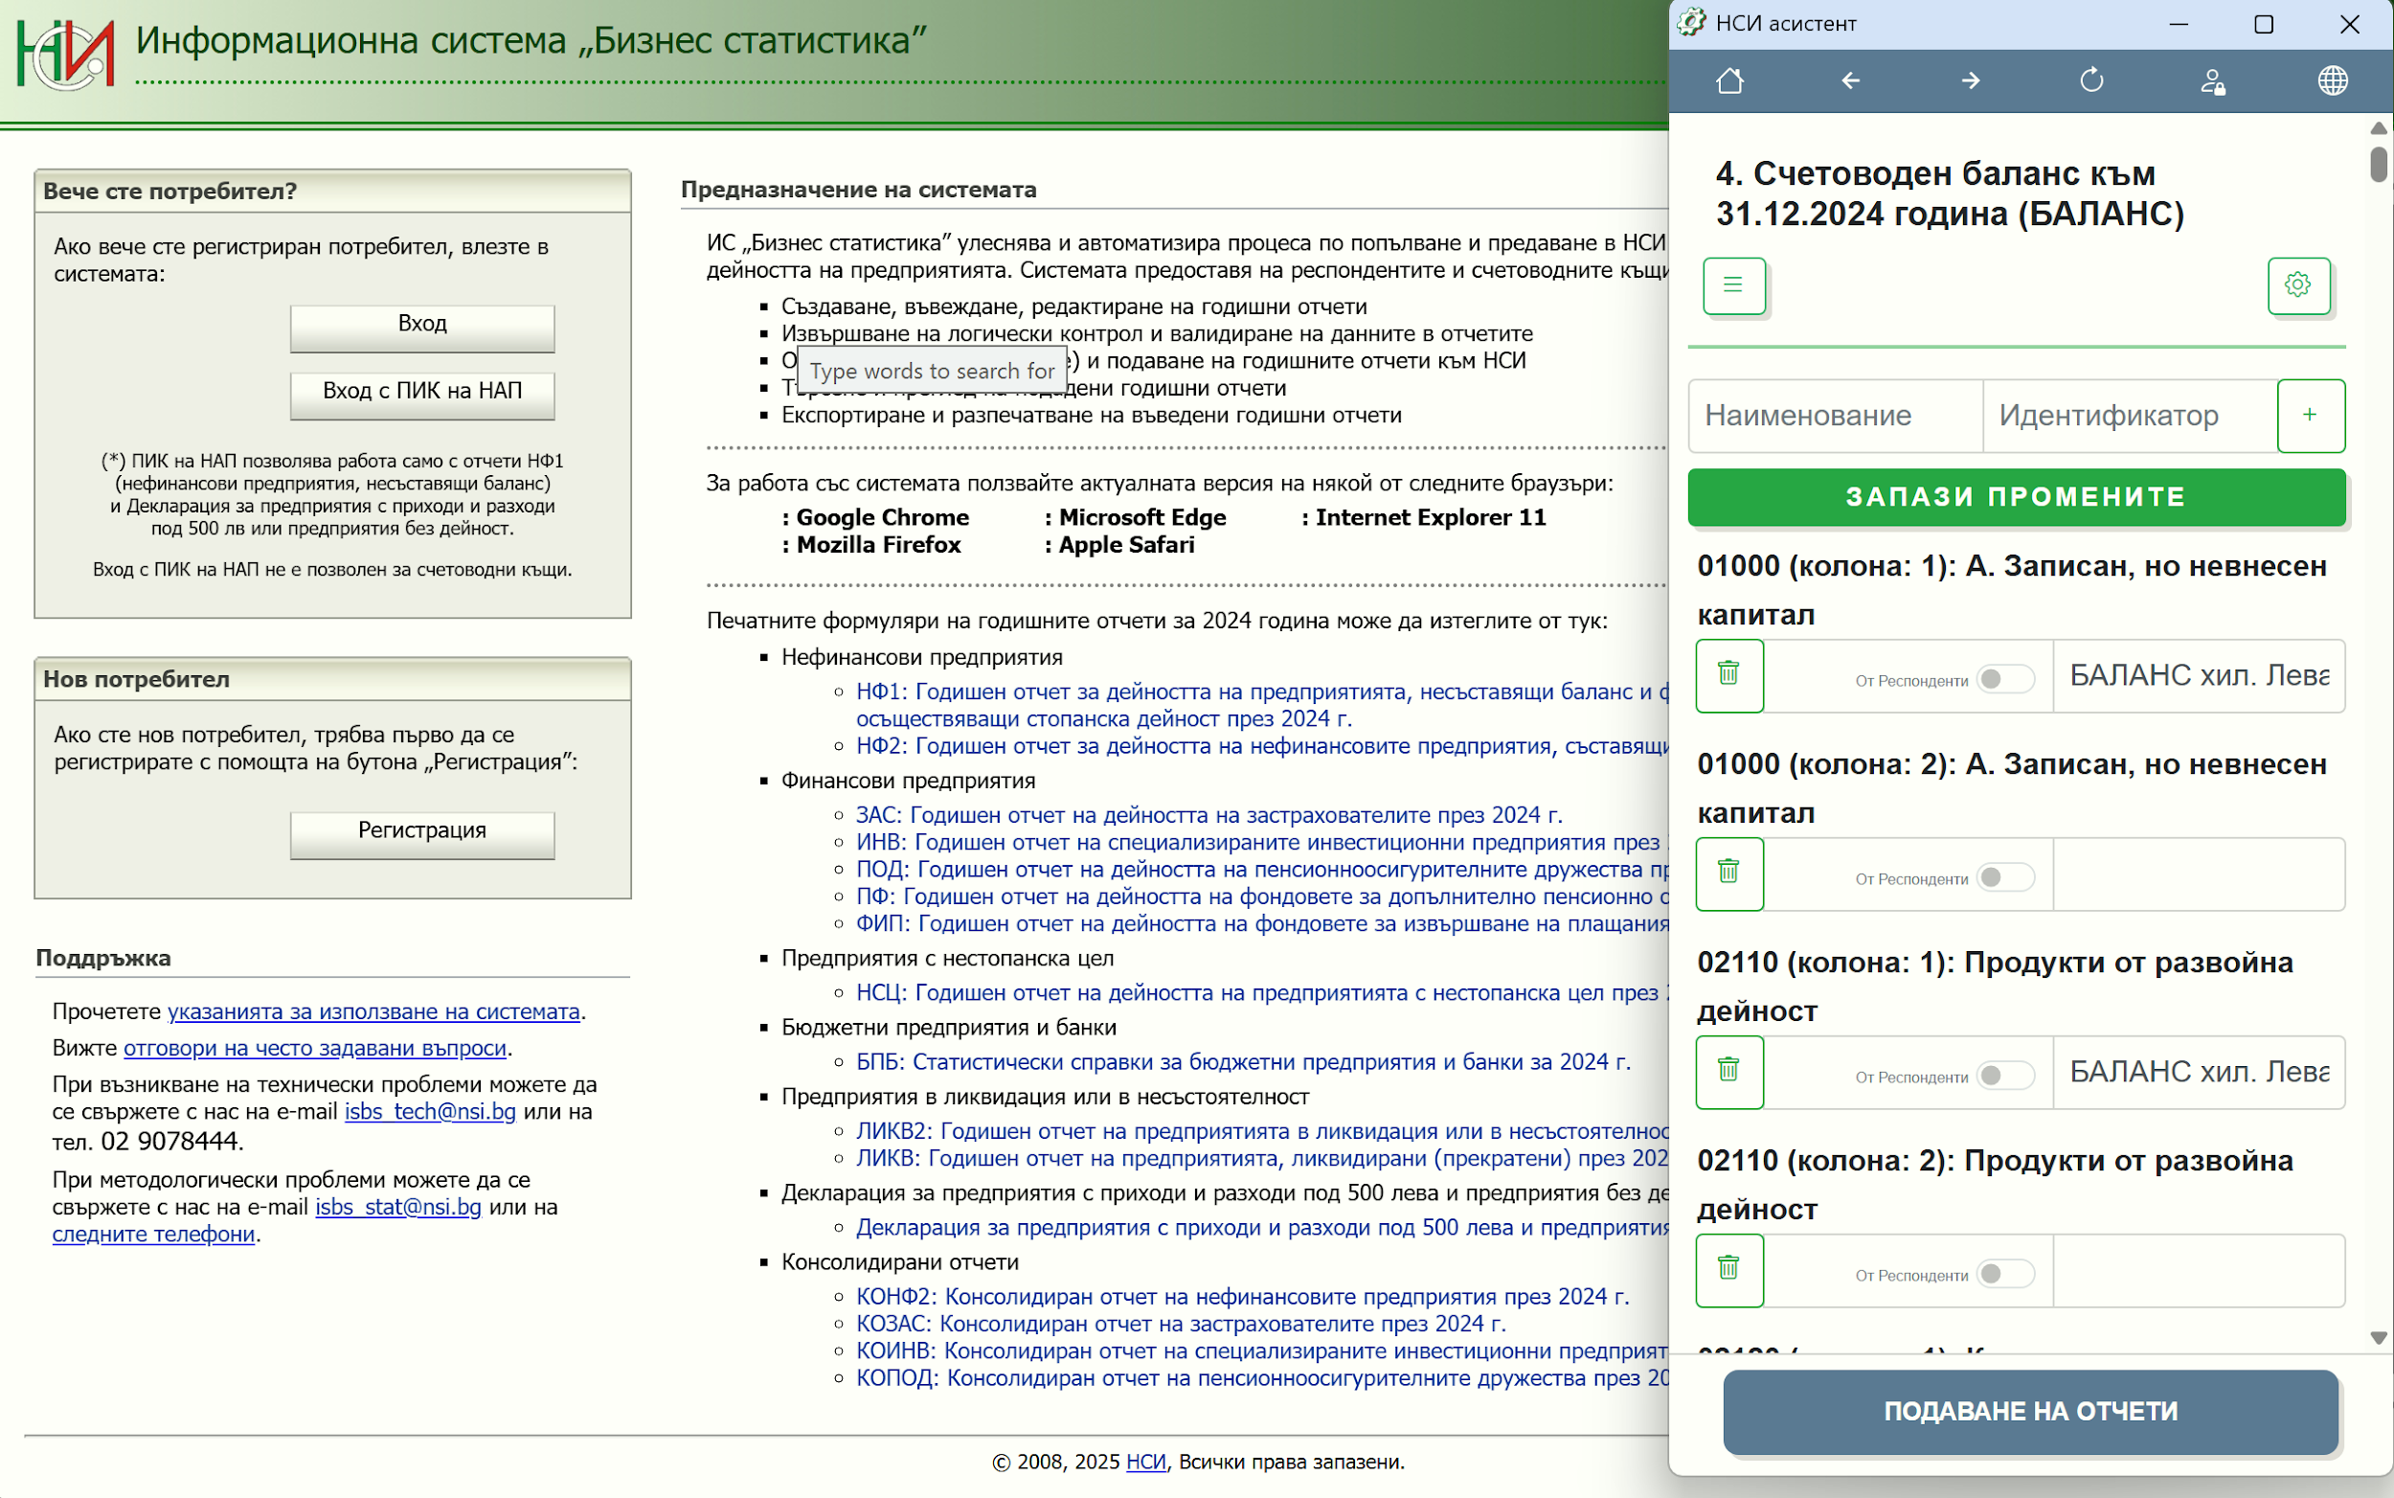This screenshot has width=2394, height=1498.
Task: Click scroll down arrow in assistant panel
Action: [2378, 1337]
